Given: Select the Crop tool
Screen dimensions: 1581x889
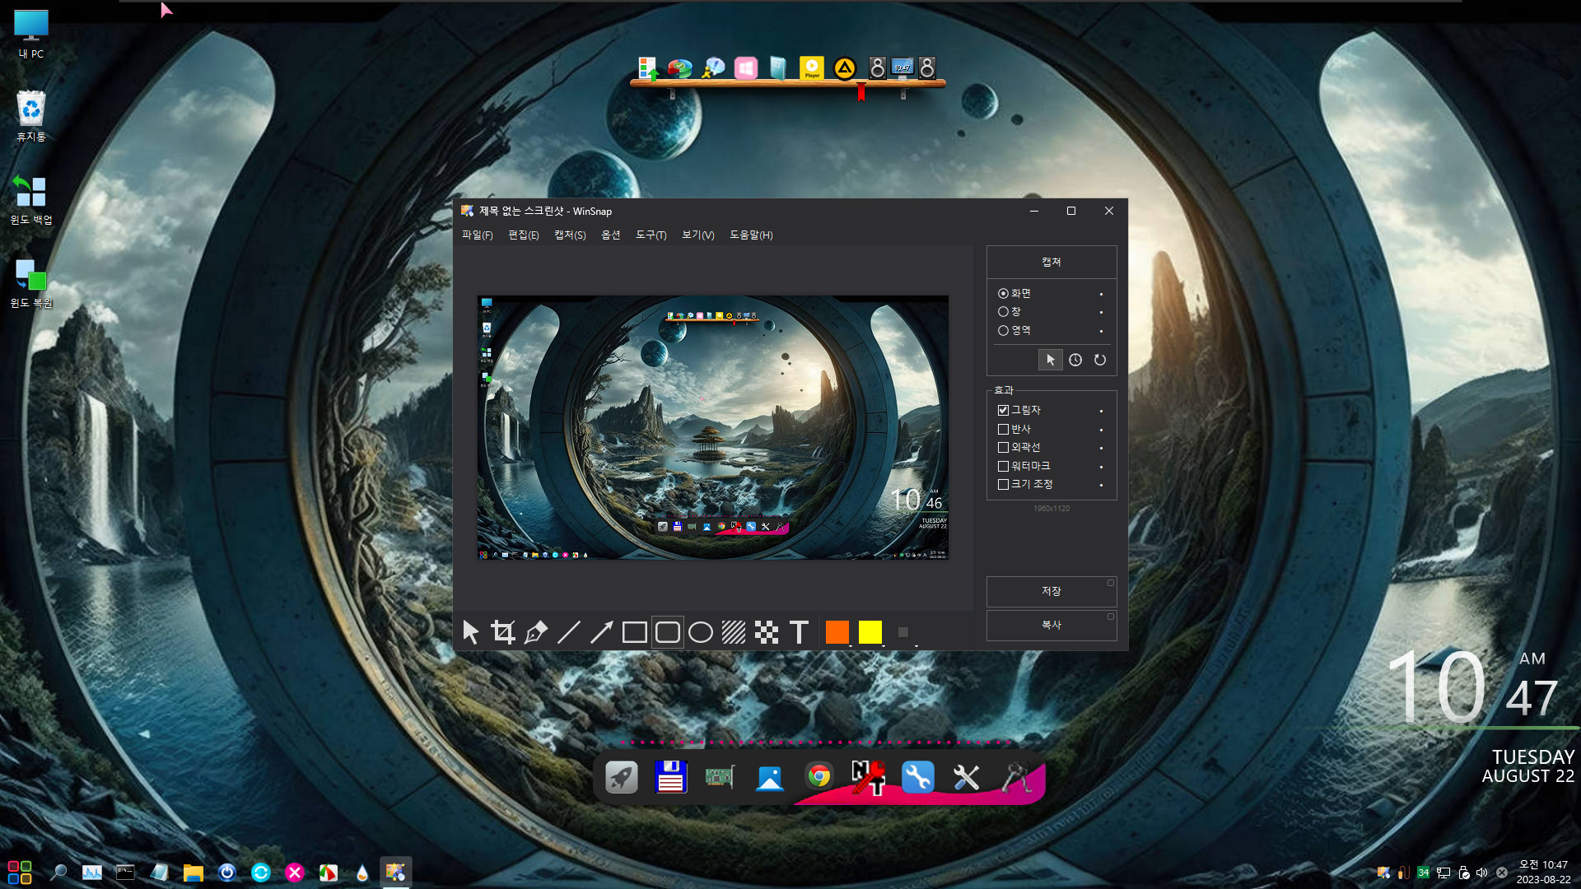Looking at the screenshot, I should (x=503, y=632).
